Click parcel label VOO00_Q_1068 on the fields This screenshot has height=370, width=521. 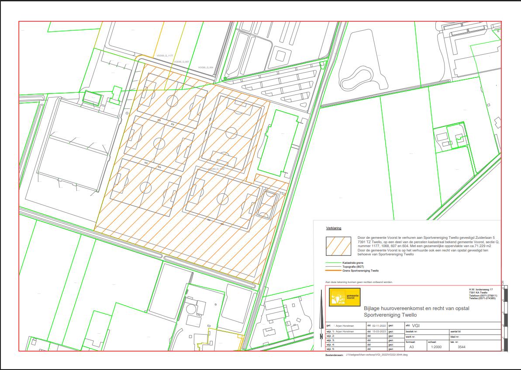217,168
